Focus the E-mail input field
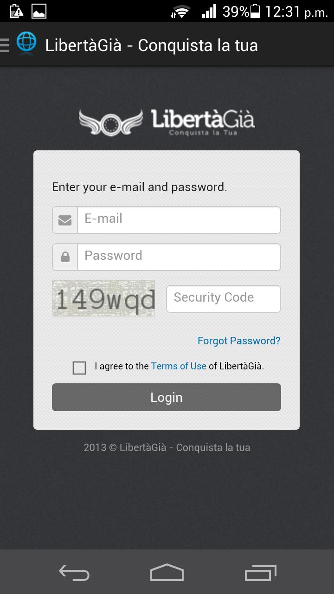This screenshot has height=594, width=334. pyautogui.click(x=179, y=220)
